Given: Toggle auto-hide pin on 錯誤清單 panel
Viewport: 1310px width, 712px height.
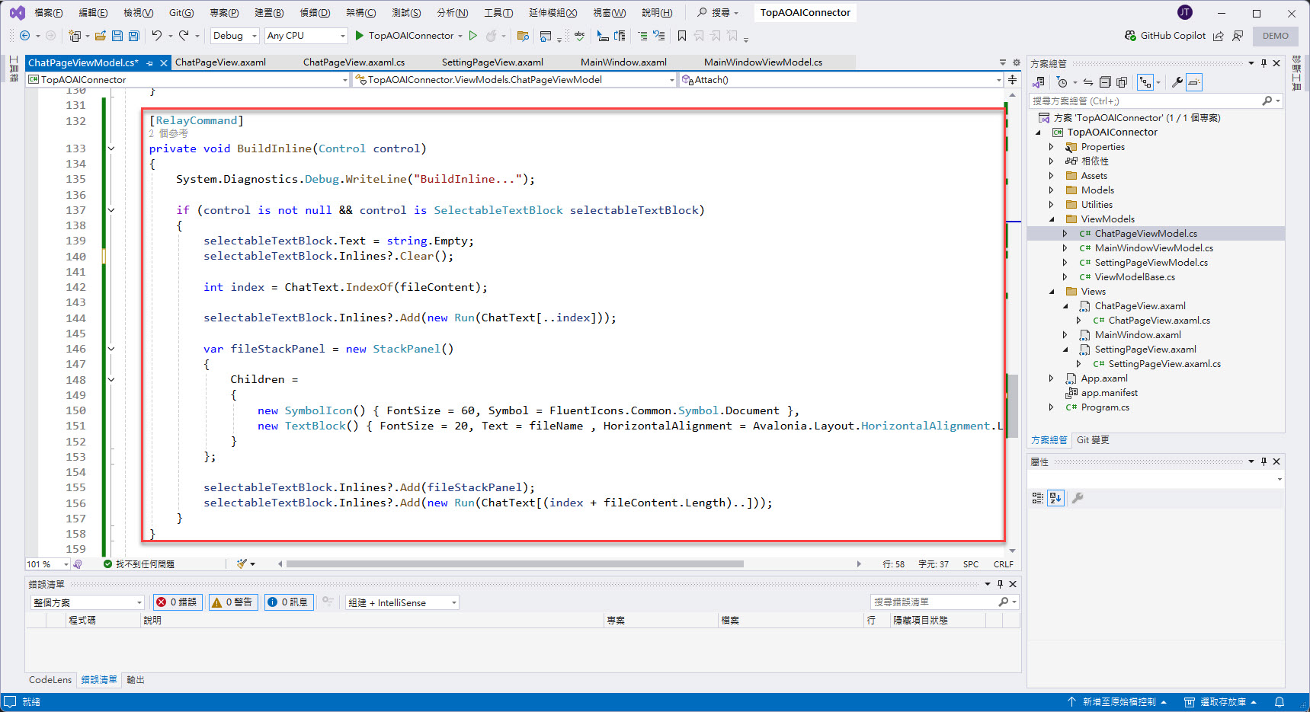Looking at the screenshot, I should pos(1000,584).
